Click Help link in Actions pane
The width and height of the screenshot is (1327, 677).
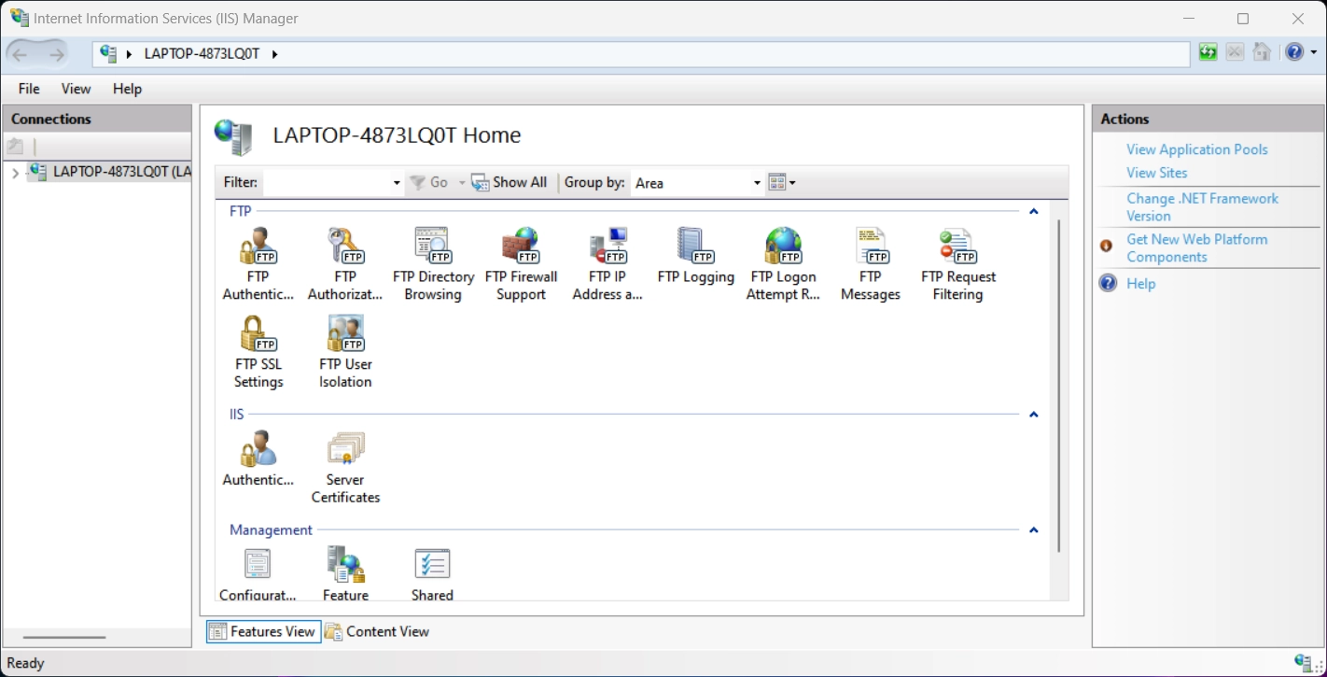point(1140,284)
